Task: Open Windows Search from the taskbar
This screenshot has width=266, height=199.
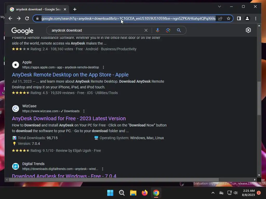Action: pyautogui.click(x=122, y=193)
